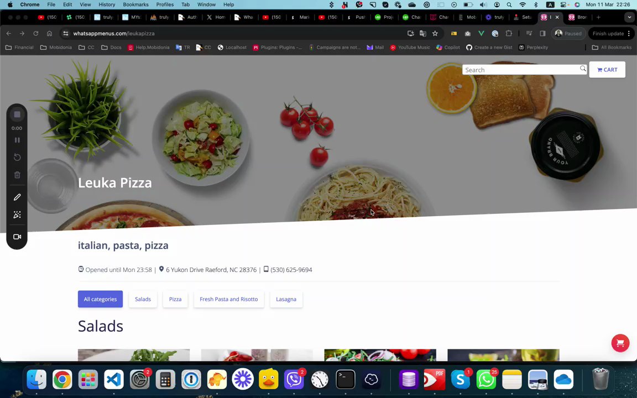Open the Copilot bookmark
637x398 pixels.
coord(448,47)
